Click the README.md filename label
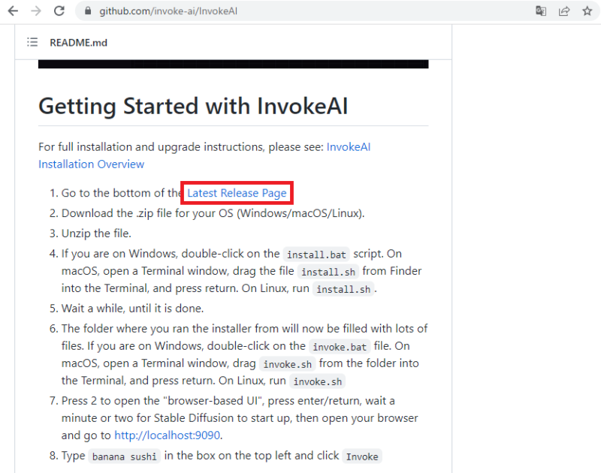 (x=77, y=43)
